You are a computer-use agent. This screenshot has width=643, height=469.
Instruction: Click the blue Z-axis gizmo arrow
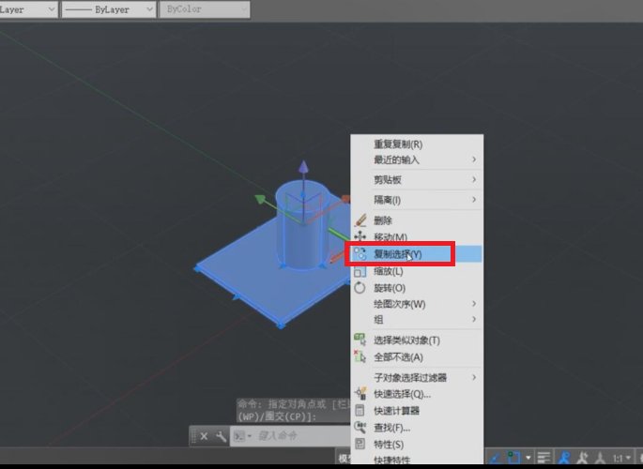[x=303, y=167]
